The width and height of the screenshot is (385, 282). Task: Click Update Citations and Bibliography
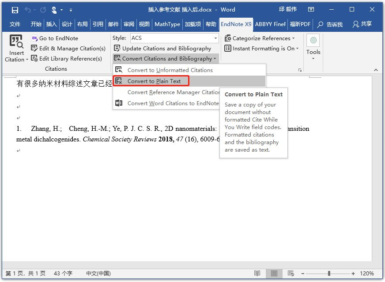coord(162,49)
